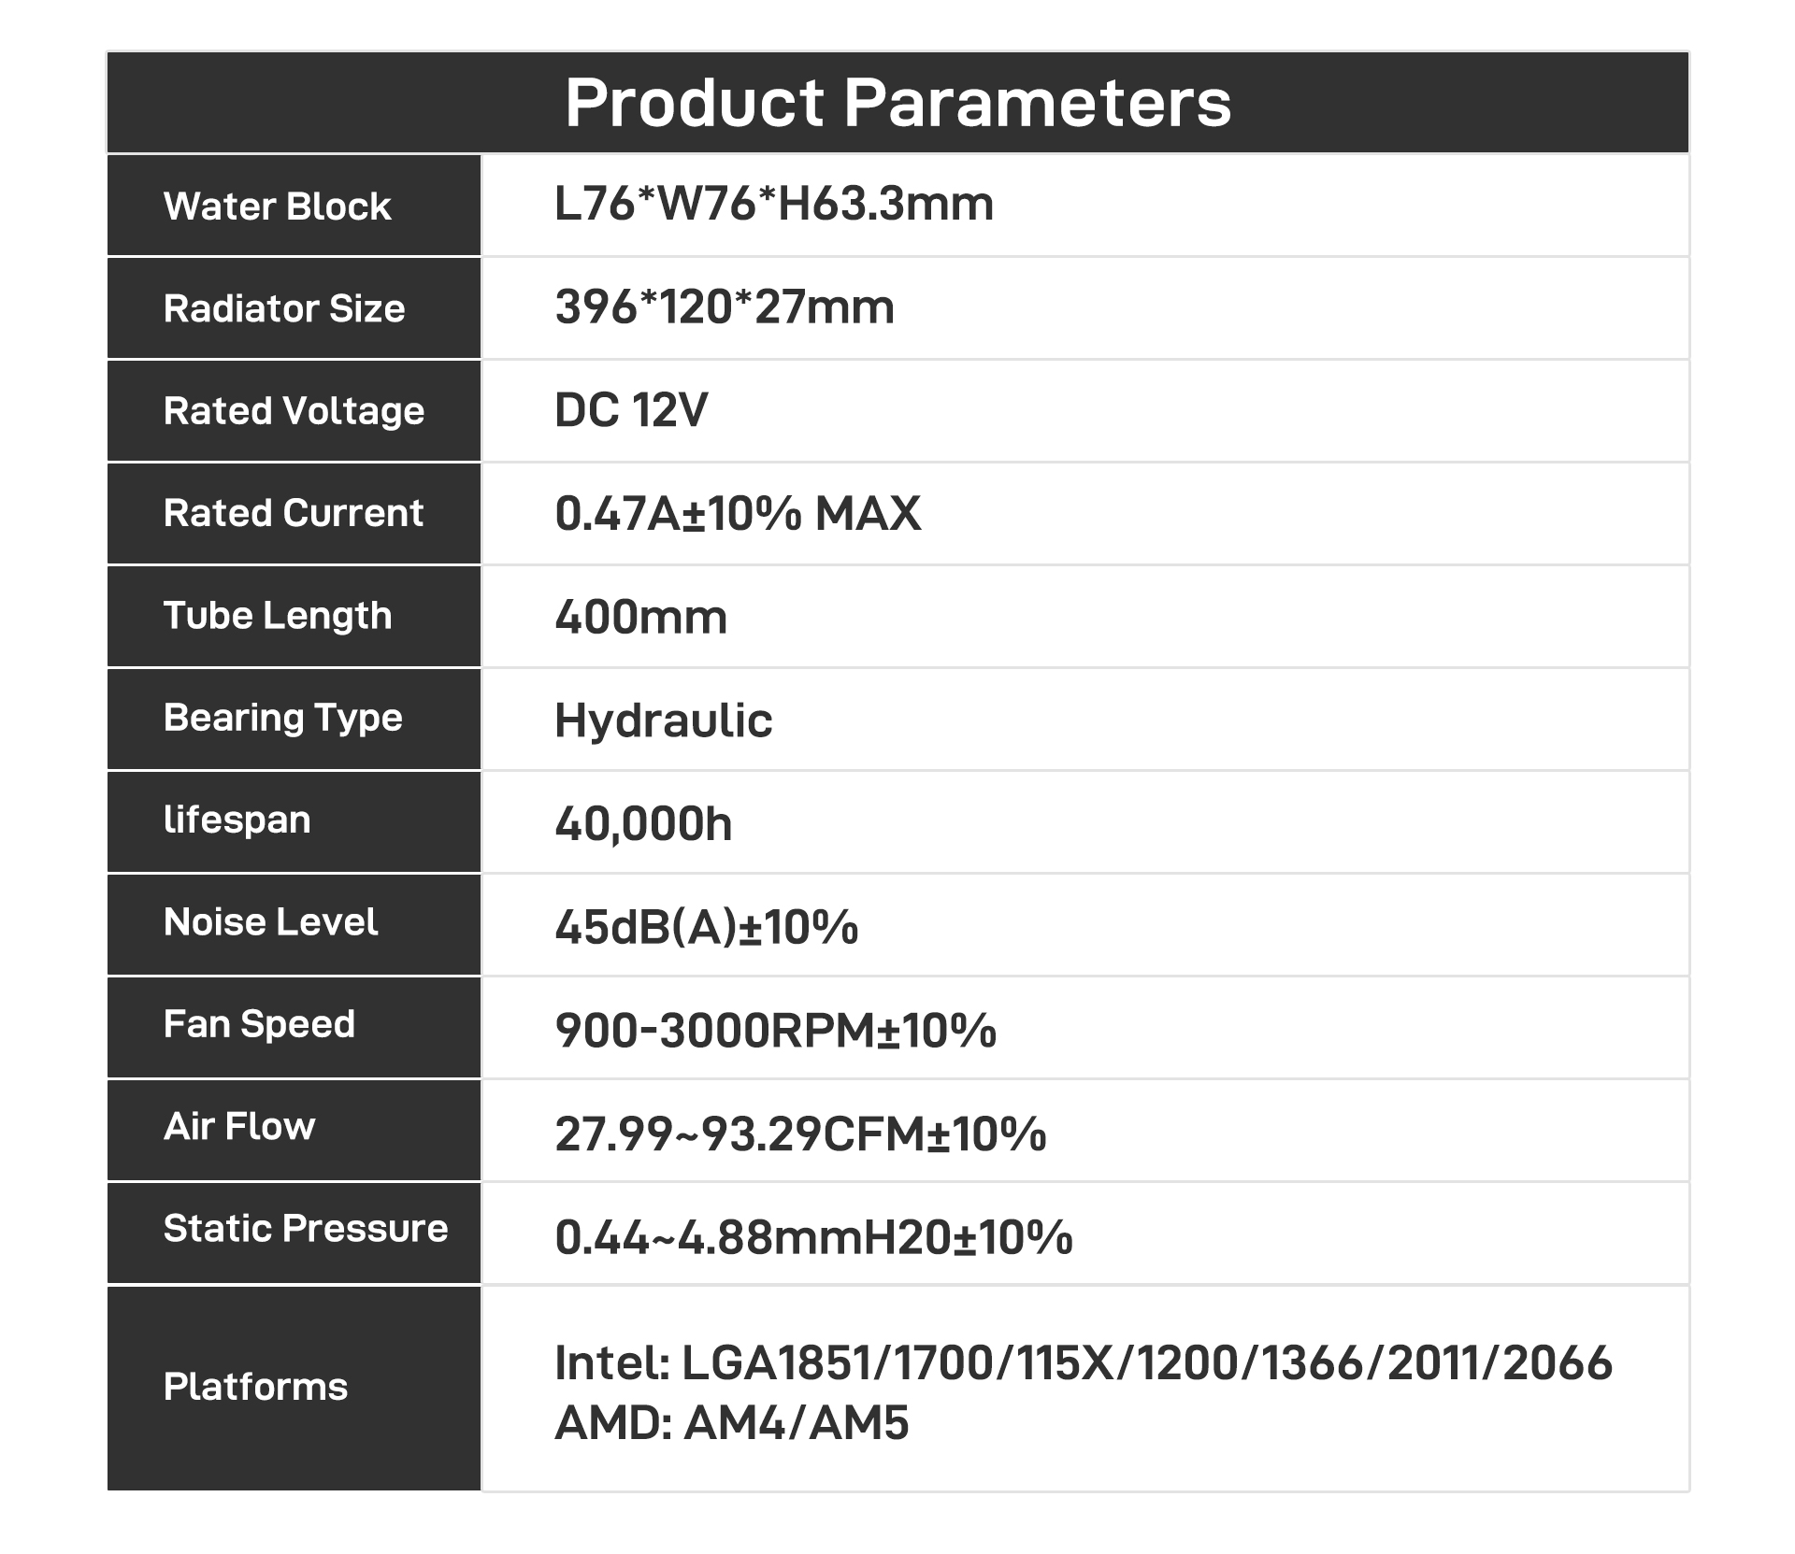
Task: Select the Radiator Size label
Action: pyautogui.click(x=284, y=308)
